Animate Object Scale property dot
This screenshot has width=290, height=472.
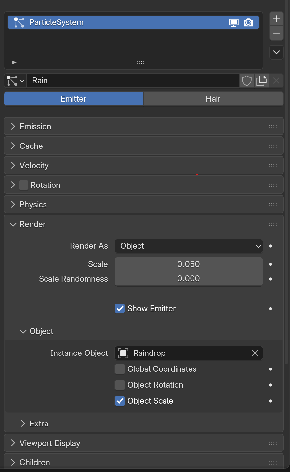pos(270,401)
